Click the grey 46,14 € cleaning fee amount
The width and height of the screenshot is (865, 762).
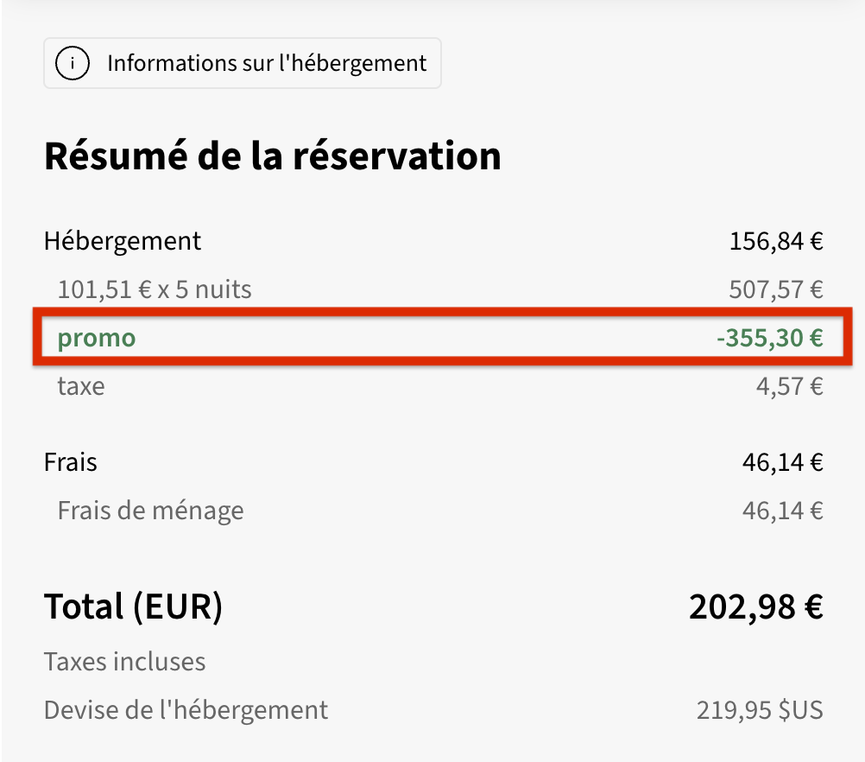[783, 511]
